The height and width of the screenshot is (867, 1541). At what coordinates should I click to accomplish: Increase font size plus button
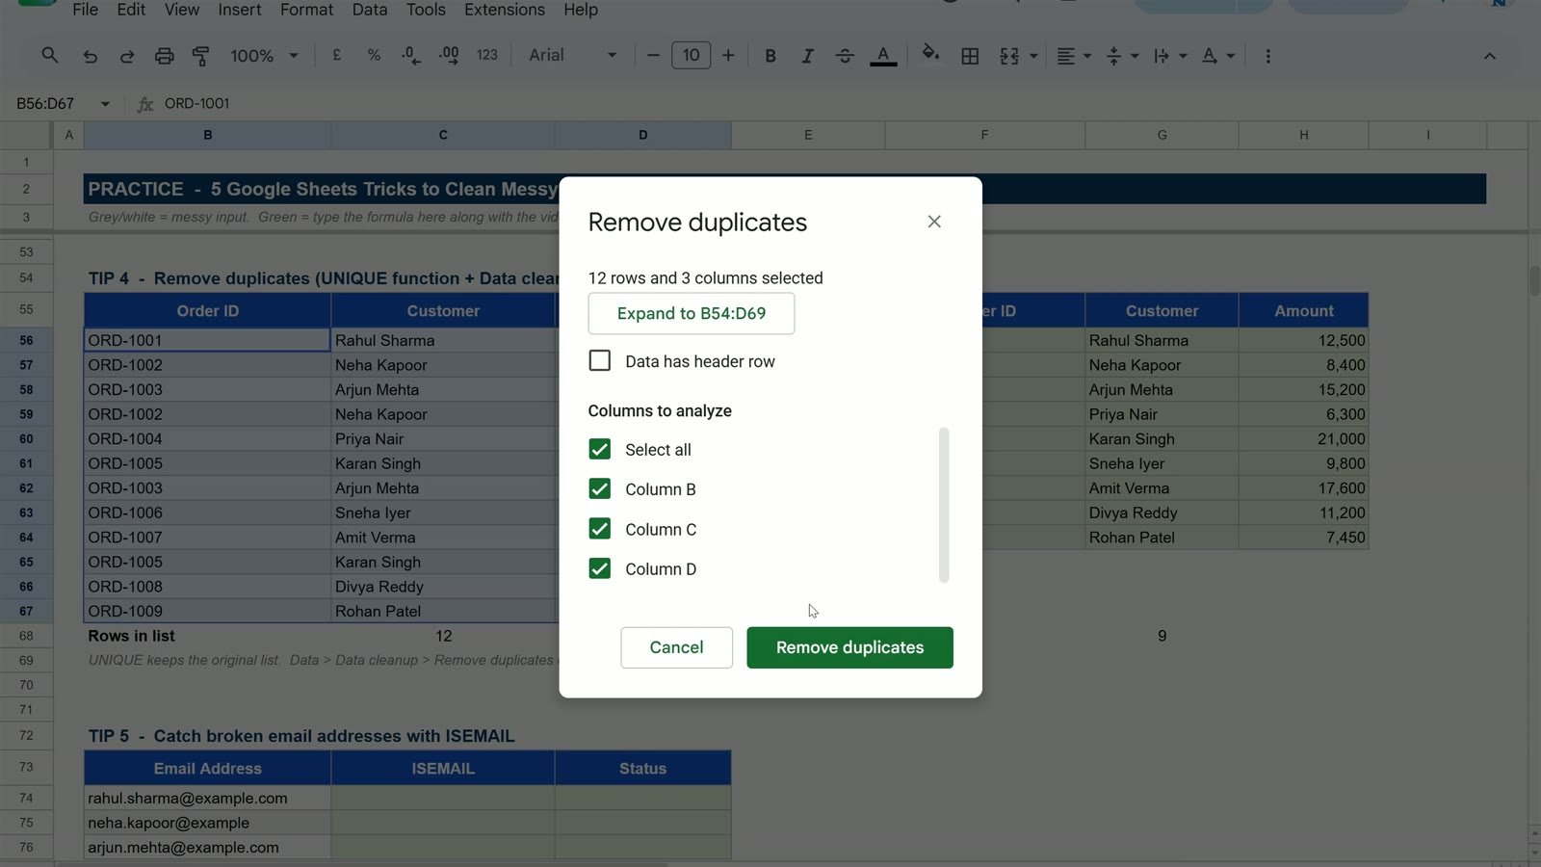pos(728,56)
